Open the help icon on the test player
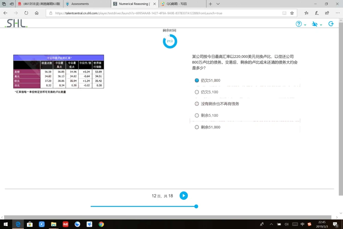This screenshot has height=229, width=343. pyautogui.click(x=298, y=24)
